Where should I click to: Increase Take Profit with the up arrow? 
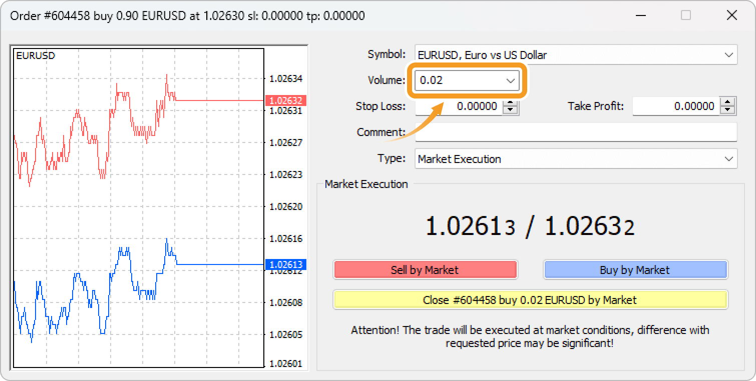(727, 103)
